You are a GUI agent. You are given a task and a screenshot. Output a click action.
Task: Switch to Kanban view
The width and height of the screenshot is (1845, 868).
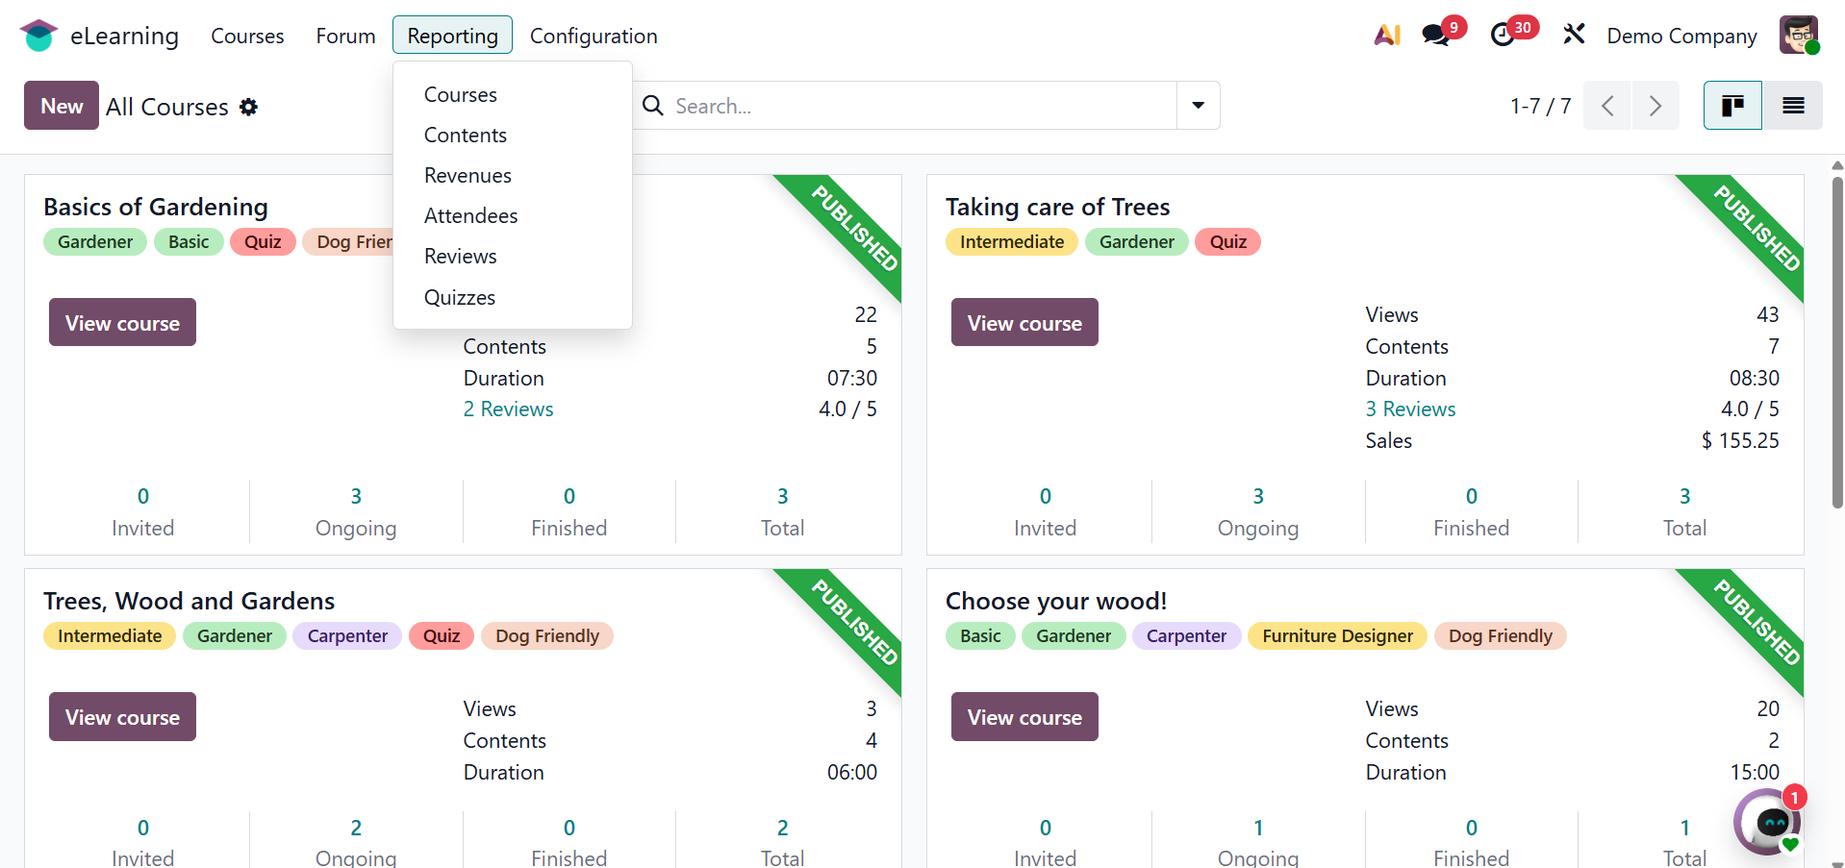pyautogui.click(x=1732, y=106)
